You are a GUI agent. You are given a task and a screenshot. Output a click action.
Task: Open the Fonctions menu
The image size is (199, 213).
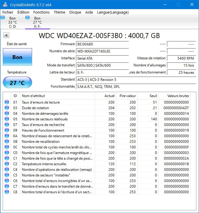[41, 12]
